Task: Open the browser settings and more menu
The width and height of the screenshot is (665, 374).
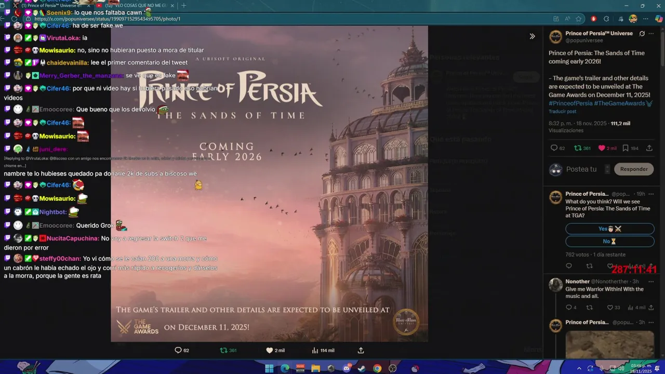Action: [x=646, y=19]
